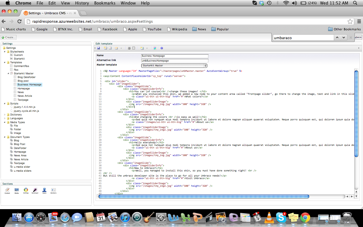The width and height of the screenshot is (363, 227).
Task: Click the colorful palette icon in edit toolbar
Action: coord(155,48)
